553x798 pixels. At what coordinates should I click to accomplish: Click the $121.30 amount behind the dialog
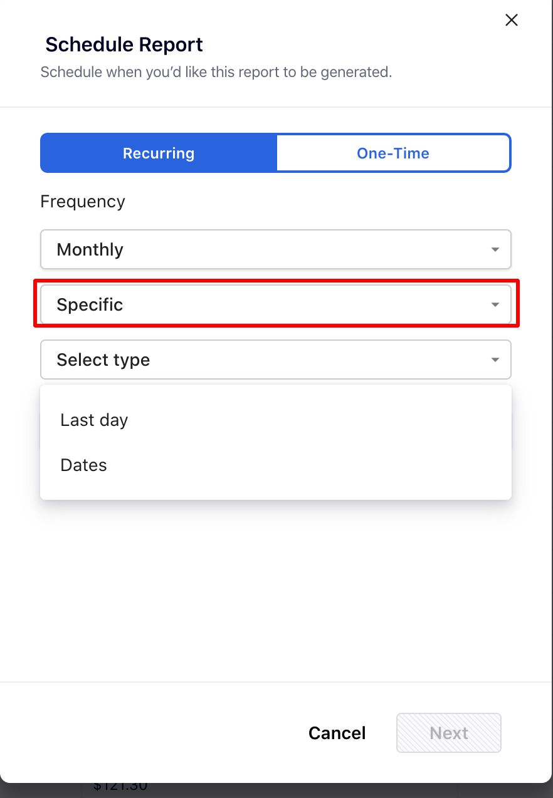point(120,787)
